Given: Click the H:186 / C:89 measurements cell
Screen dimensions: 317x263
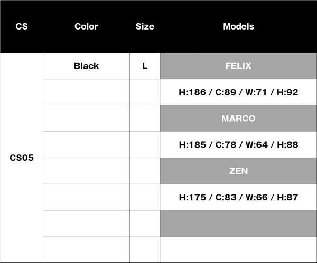Looking at the screenshot, I should coord(238,92).
